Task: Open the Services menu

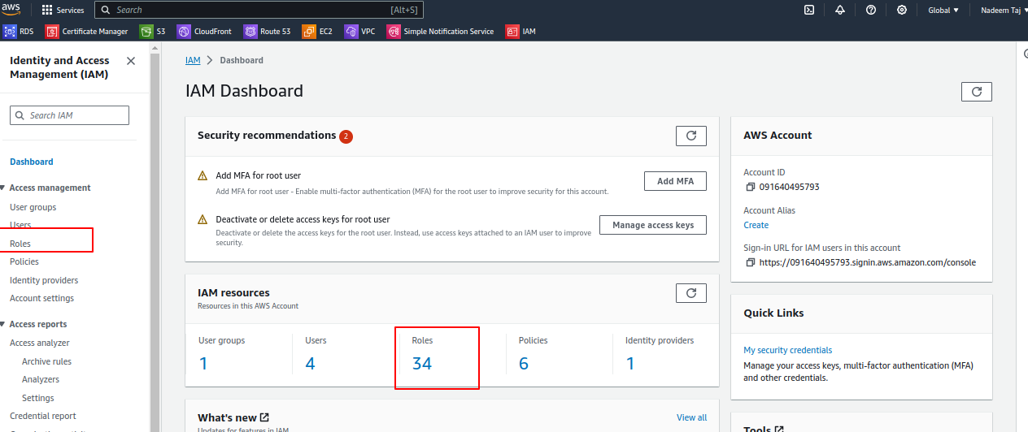Action: pyautogui.click(x=63, y=10)
